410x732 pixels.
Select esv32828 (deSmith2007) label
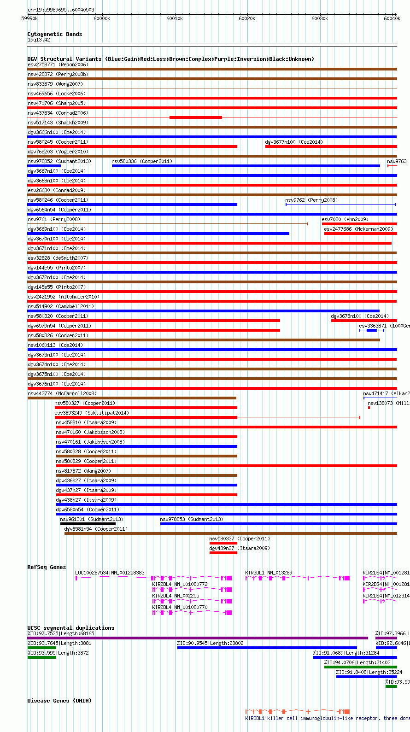click(x=58, y=258)
